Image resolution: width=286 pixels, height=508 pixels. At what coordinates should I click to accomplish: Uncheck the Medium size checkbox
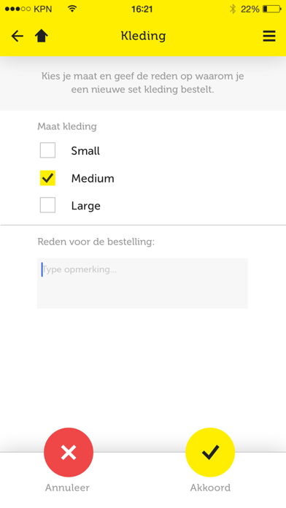pyautogui.click(x=47, y=178)
